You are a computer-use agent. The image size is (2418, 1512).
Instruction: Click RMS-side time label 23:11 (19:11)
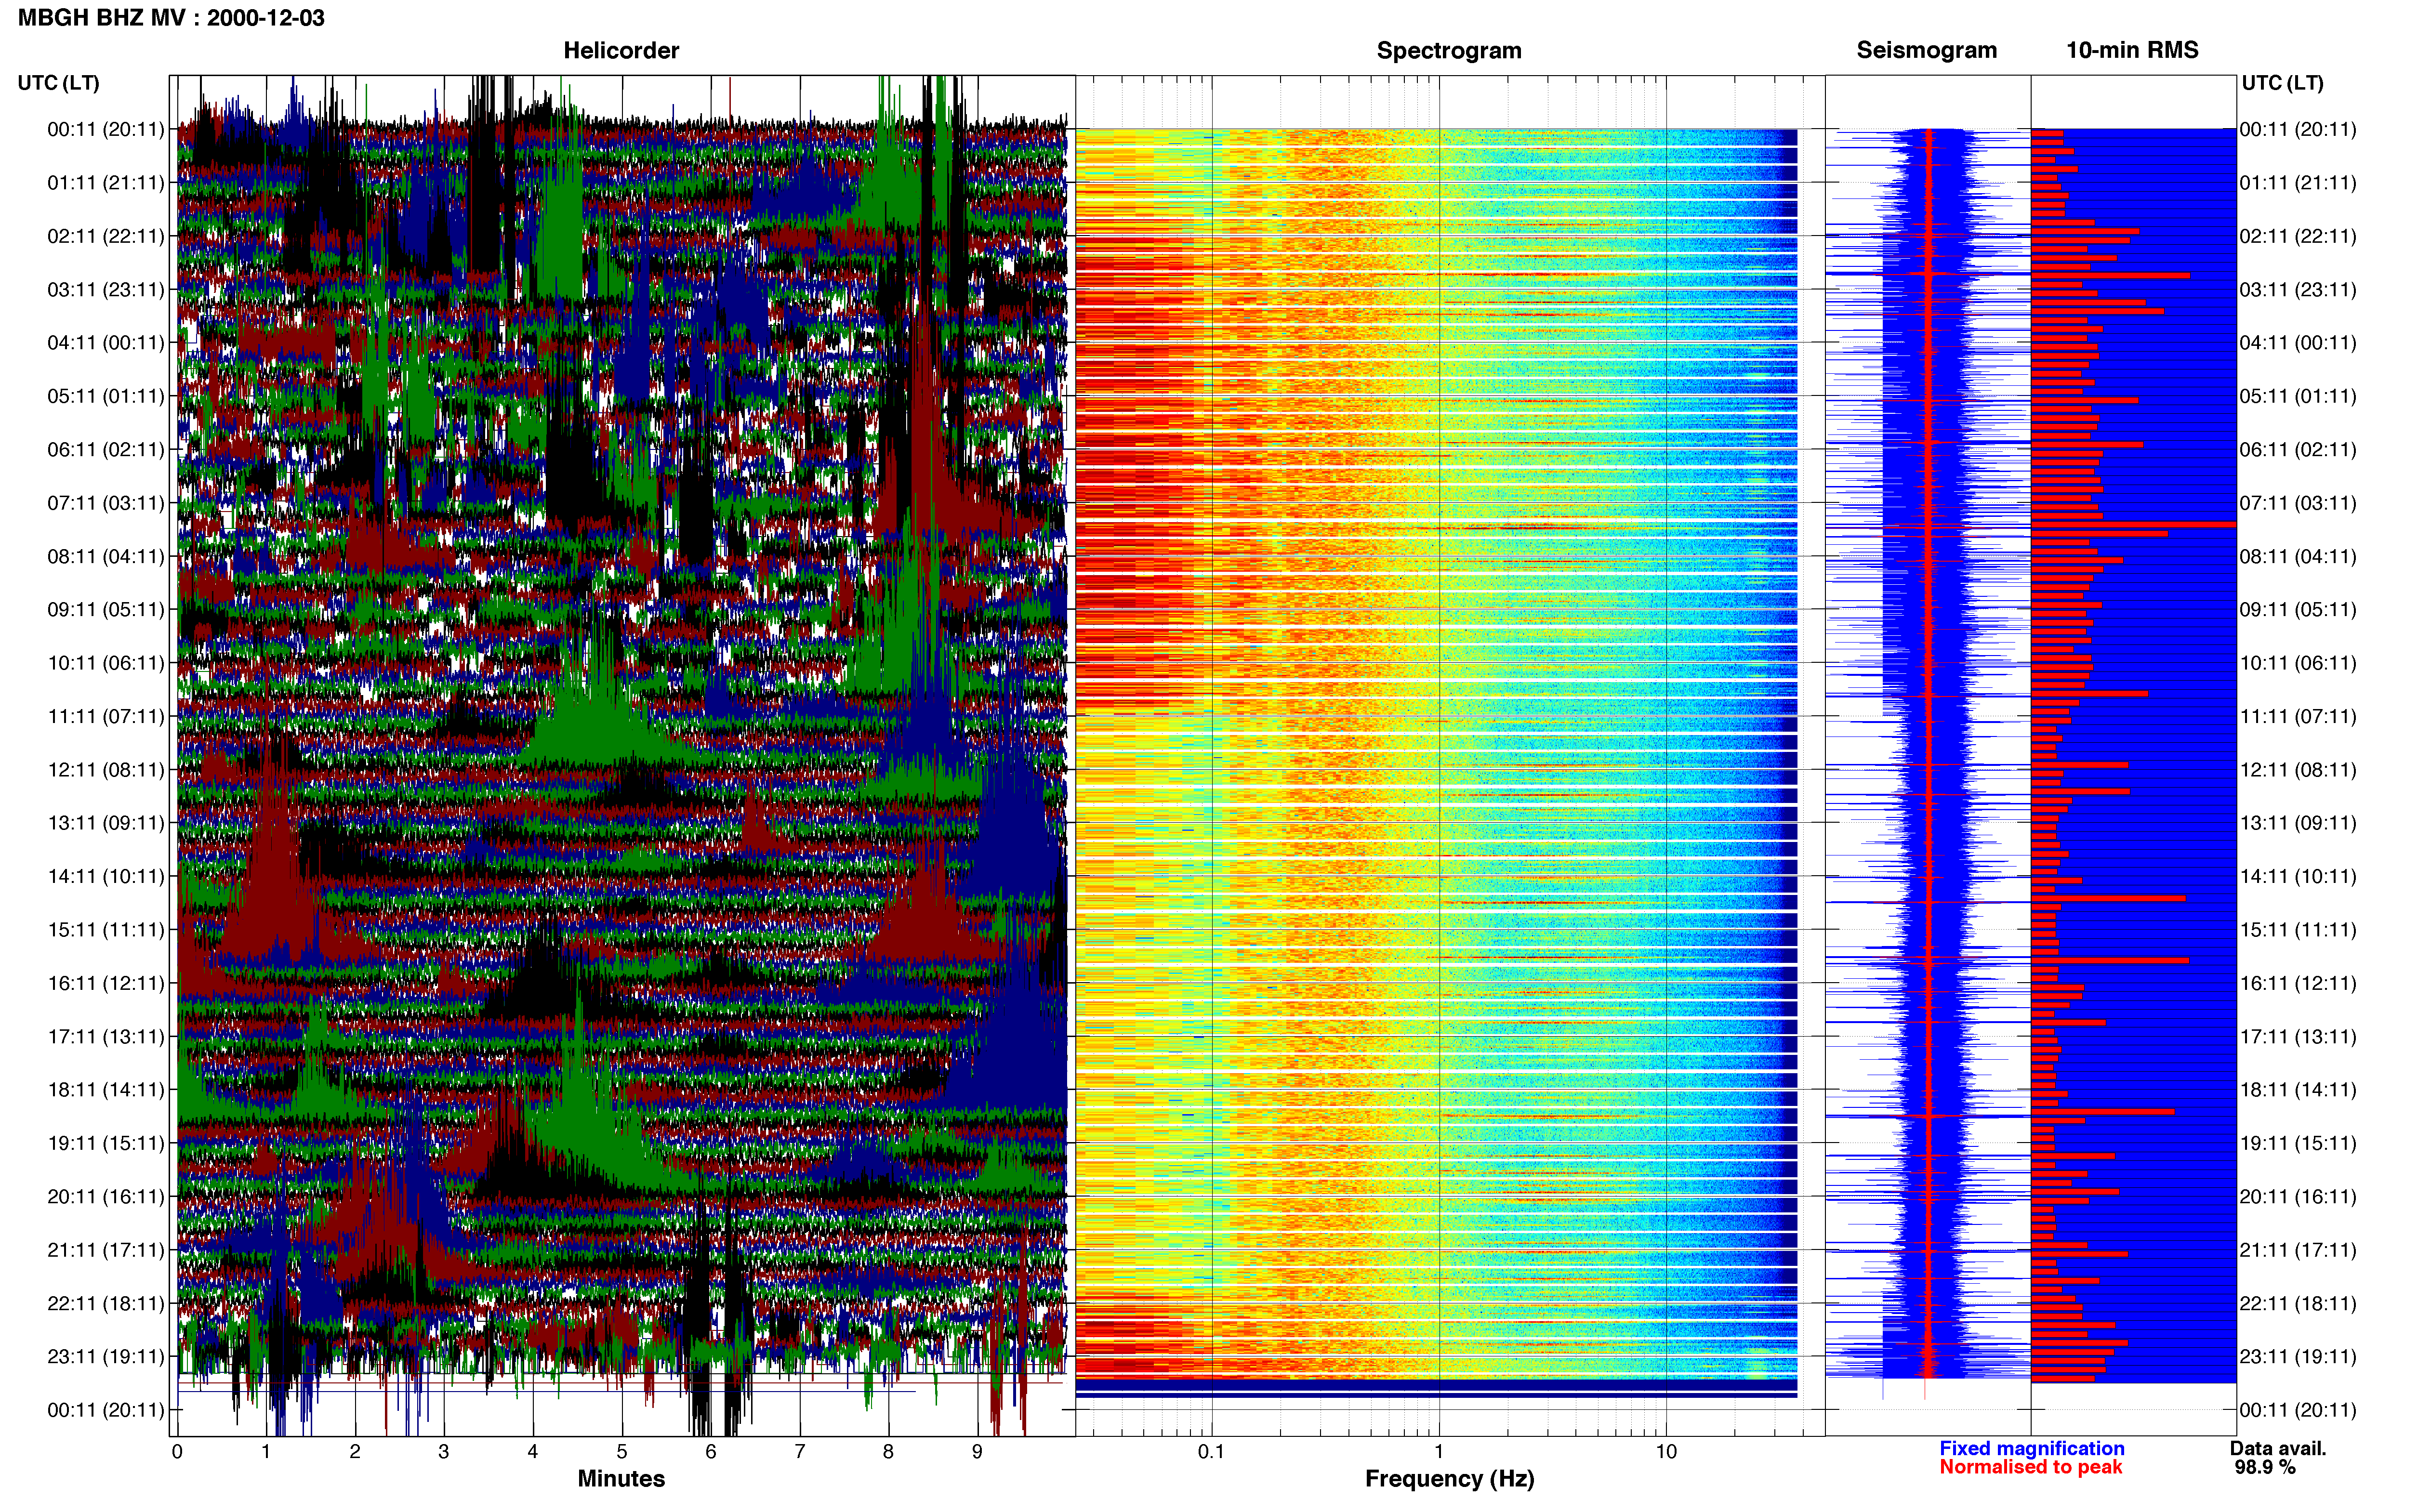click(x=2298, y=1357)
